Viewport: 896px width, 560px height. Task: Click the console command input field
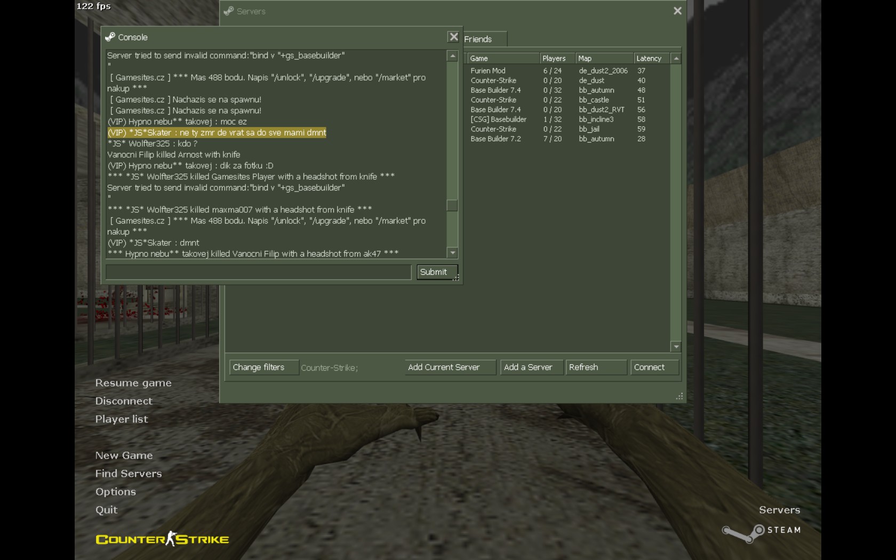tap(259, 272)
